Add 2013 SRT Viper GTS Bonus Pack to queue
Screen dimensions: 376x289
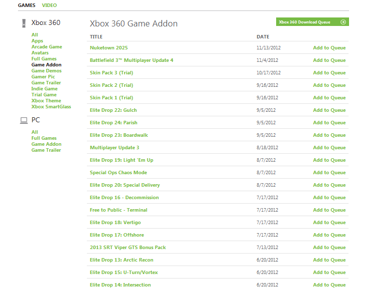coord(329,247)
